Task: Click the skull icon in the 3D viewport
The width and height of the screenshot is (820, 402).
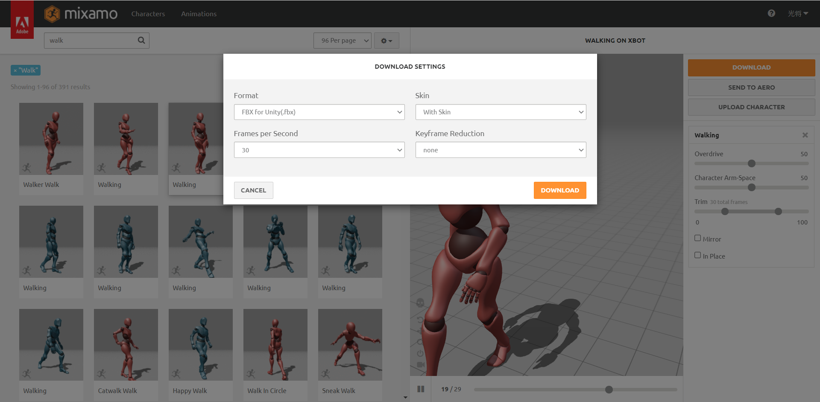Action: pos(420,303)
